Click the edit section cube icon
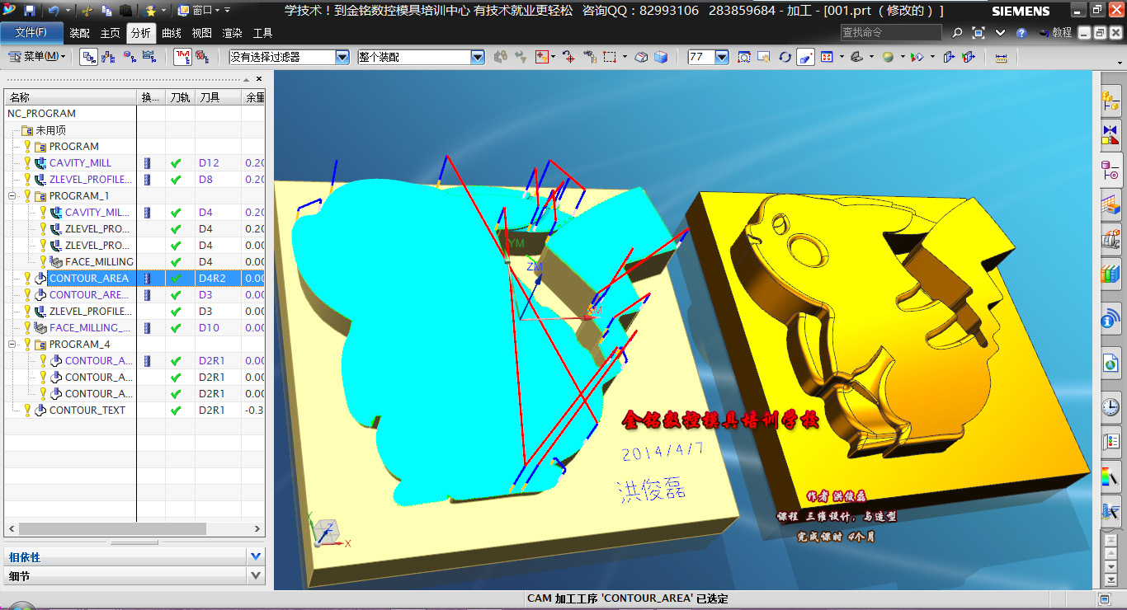1127x610 pixels. (x=969, y=57)
